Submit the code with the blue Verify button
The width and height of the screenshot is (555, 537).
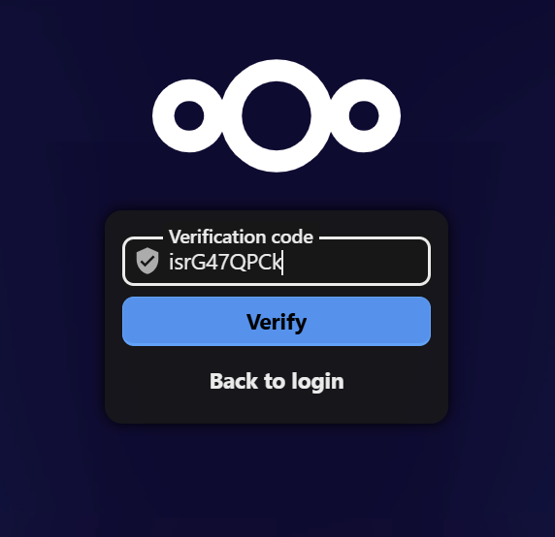pyautogui.click(x=277, y=322)
